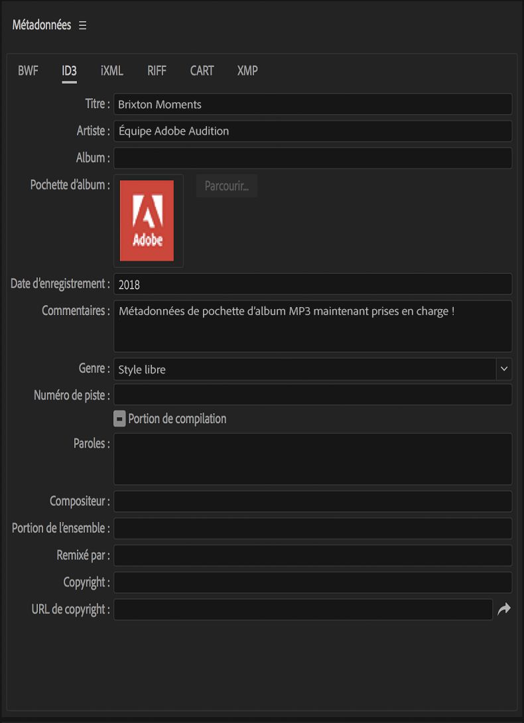Show the XMP metadata tab

[247, 71]
